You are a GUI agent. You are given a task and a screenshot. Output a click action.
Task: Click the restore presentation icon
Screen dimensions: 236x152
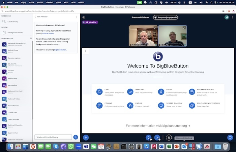[230, 138]
